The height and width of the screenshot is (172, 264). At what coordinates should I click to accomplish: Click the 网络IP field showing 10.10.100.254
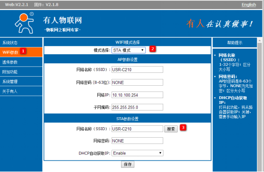[x=137, y=95]
